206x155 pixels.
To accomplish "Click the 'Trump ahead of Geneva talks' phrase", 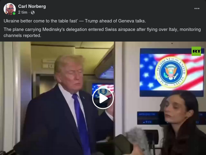I will click(115, 21).
